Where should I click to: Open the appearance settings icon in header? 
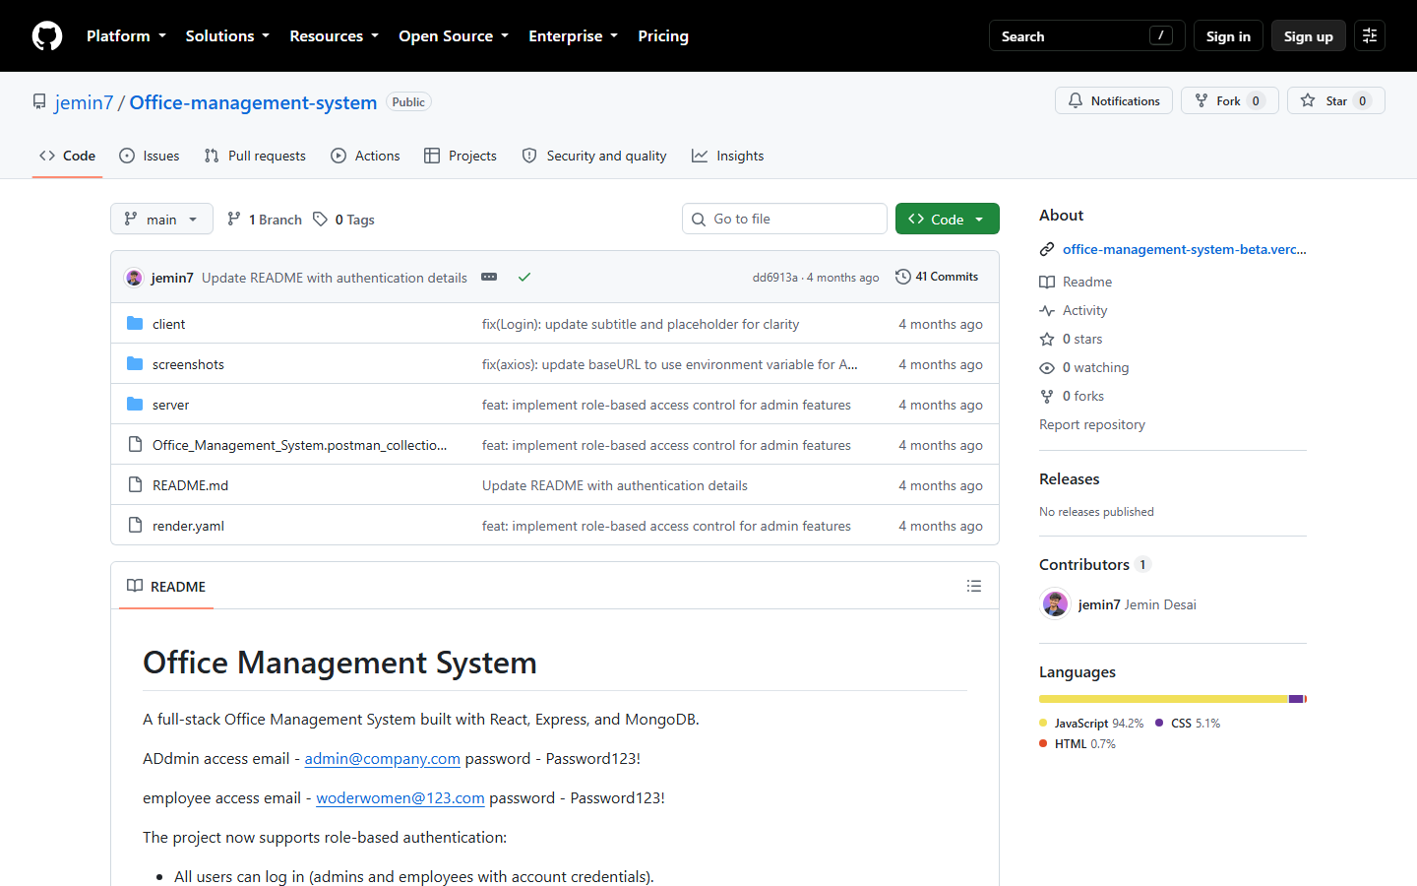1370,36
